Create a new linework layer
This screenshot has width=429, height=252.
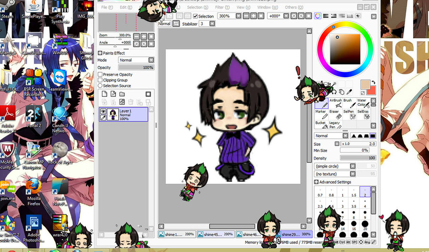tap(113, 94)
